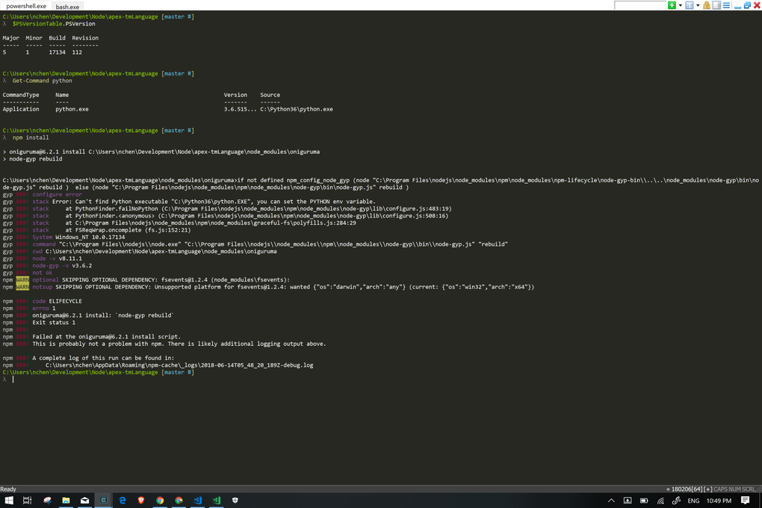Screen dimensions: 762x508
Task: Open the Start menu
Action: 9,501
